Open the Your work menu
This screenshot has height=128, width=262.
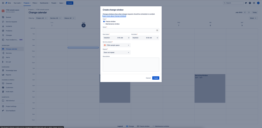(18, 3)
